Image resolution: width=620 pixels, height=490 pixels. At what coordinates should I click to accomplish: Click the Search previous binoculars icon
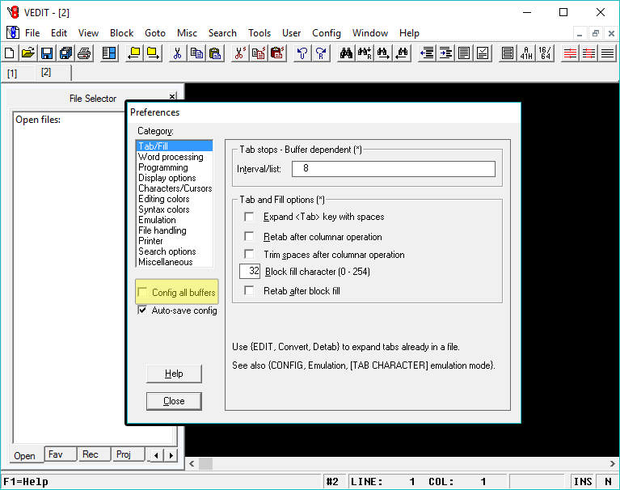[x=402, y=53]
